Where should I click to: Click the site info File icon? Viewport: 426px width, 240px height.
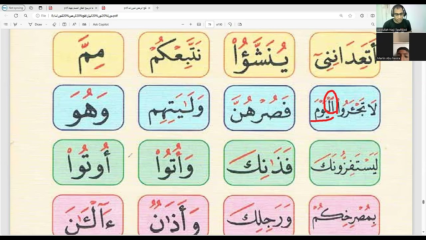pos(41,16)
